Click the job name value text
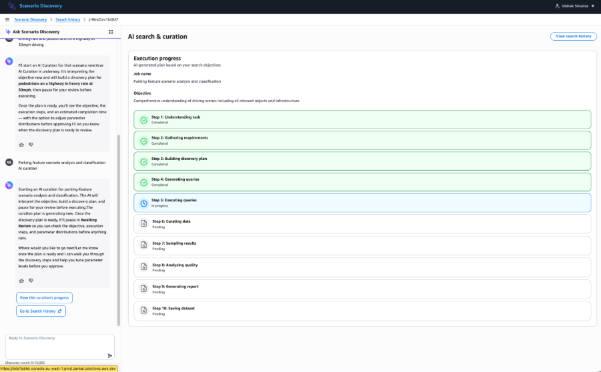Image resolution: width=601 pixels, height=372 pixels. pyautogui.click(x=177, y=81)
